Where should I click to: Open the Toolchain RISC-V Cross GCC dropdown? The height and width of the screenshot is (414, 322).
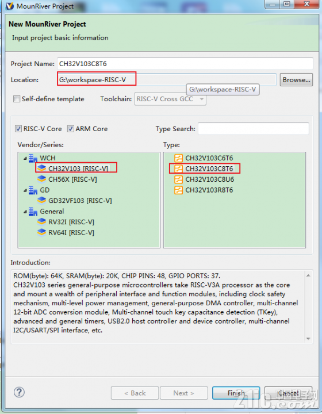(x=170, y=99)
